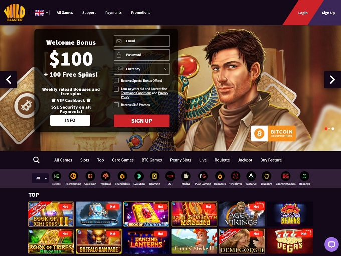The image size is (341, 256).
Task: Expand the All providers dropdown
Action: point(40,178)
